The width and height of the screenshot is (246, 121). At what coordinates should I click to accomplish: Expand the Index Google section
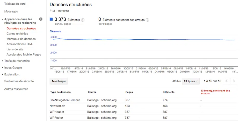point(13,68)
